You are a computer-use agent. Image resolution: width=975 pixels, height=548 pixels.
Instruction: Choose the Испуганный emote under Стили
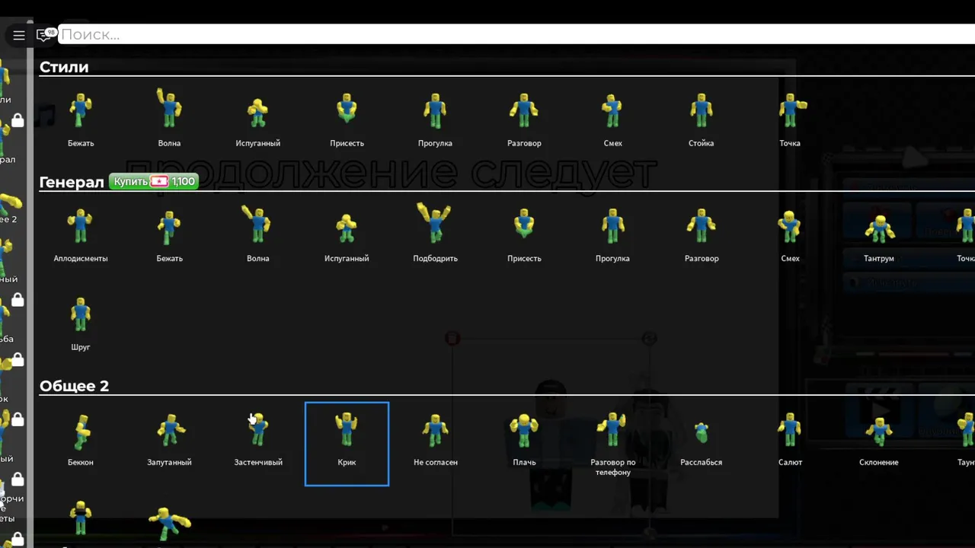(x=258, y=118)
